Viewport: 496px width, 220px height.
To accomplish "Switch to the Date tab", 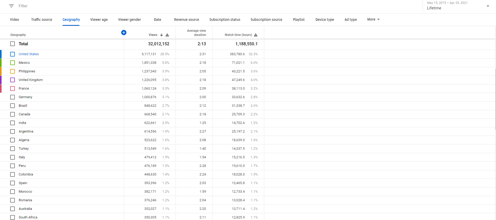I will (157, 20).
